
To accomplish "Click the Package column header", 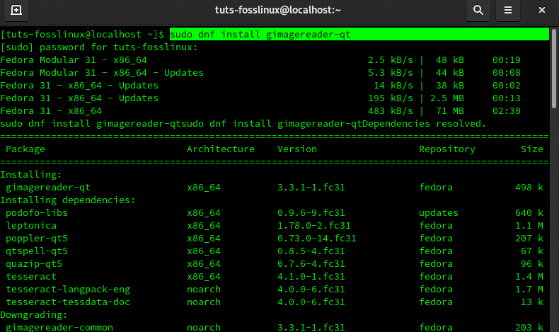I will 25,149.
